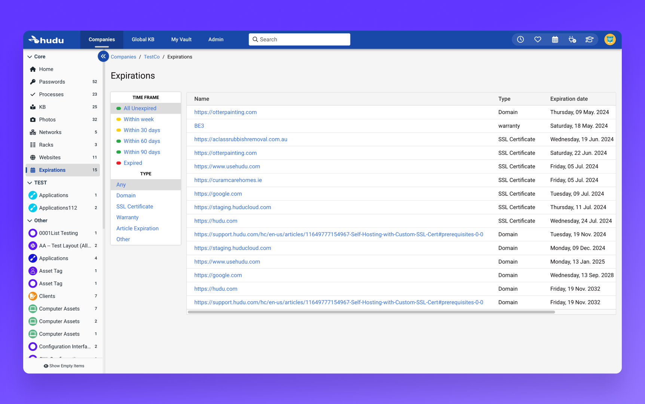
Task: Open the calendar icon in the top bar
Action: click(x=555, y=39)
